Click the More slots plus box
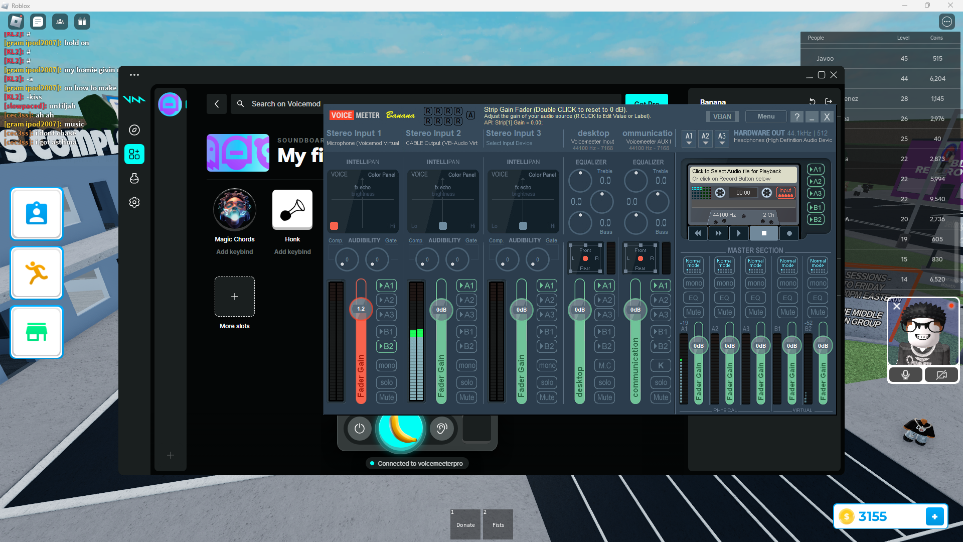This screenshot has width=963, height=542. pyautogui.click(x=235, y=297)
